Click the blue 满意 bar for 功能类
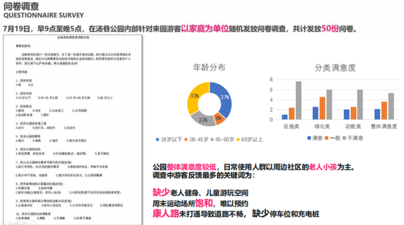 [x=346, y=115]
